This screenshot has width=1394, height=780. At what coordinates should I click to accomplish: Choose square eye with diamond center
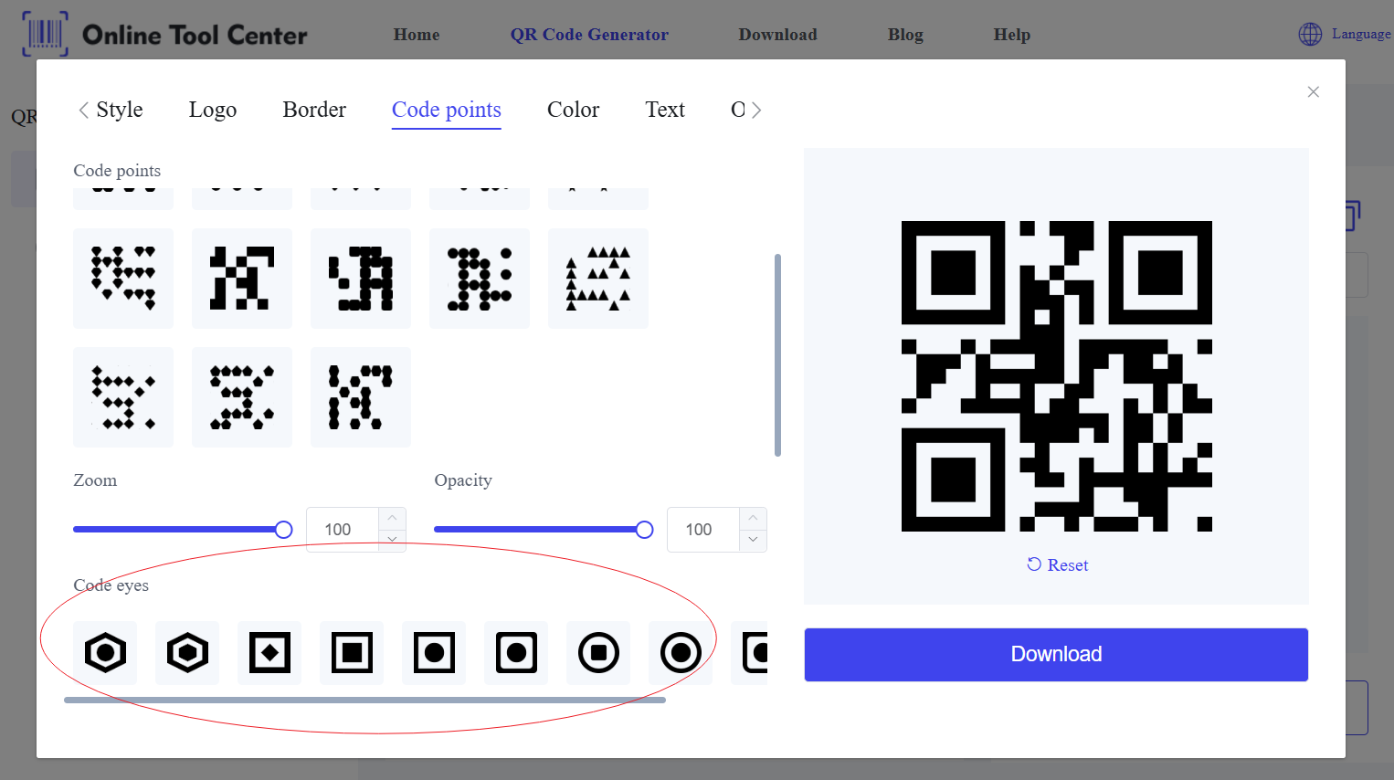[x=269, y=653]
